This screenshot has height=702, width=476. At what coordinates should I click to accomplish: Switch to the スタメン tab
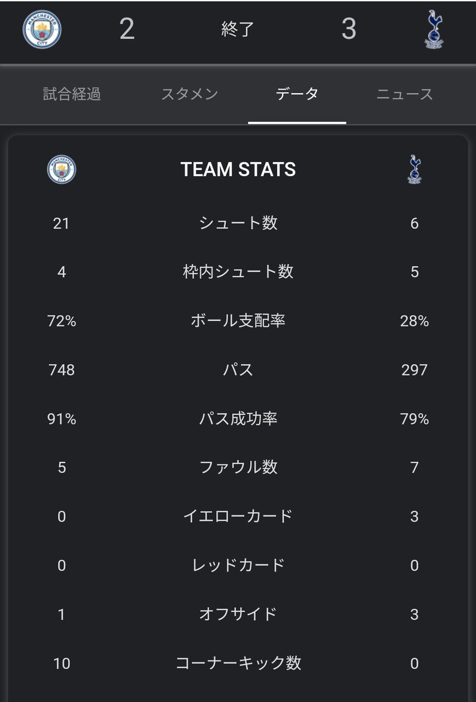[x=190, y=94]
